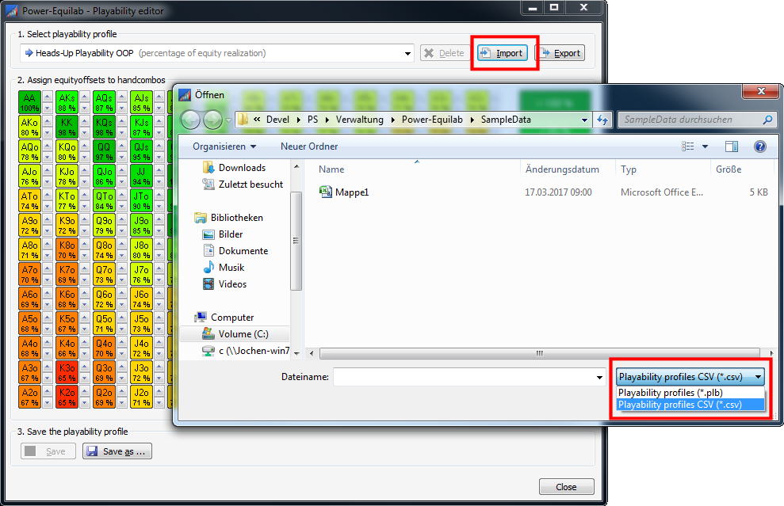
Task: Increase AA equity with up arrow
Action: [48, 97]
